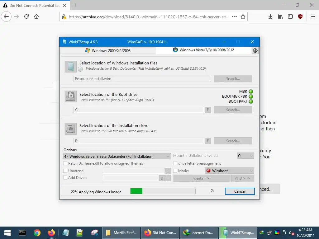Switch to Internet Download taskbar window
The height and width of the screenshot is (239, 319).
199,233
